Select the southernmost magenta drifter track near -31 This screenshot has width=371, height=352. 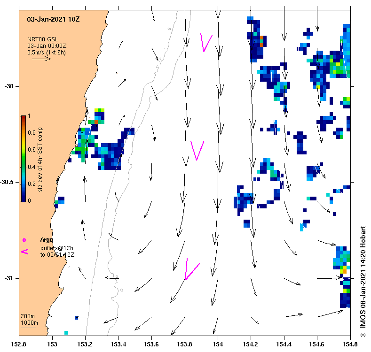192,269
